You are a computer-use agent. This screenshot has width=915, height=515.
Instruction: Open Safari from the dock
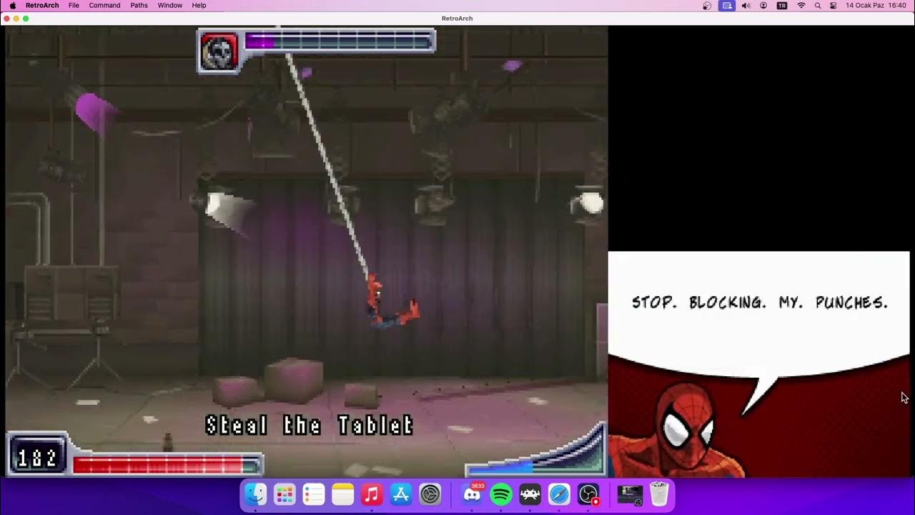pyautogui.click(x=559, y=494)
